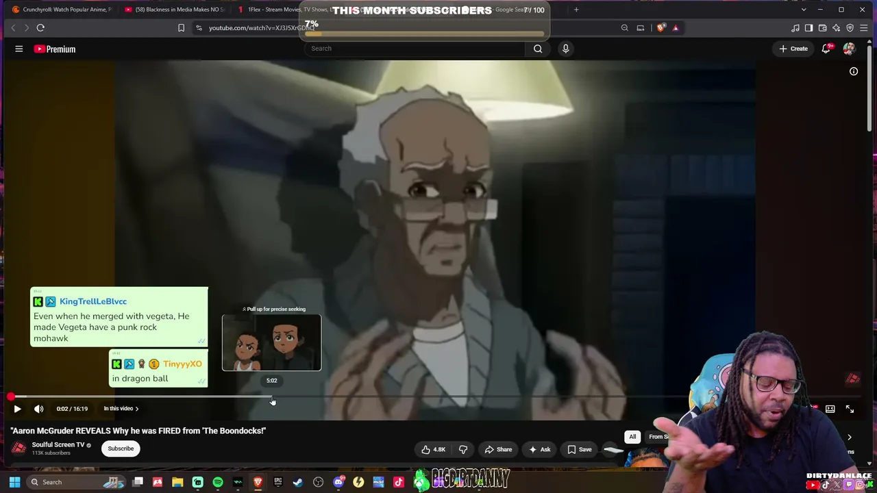Toggle the browser sidebar panel
Image resolution: width=877 pixels, height=493 pixels.
(x=808, y=28)
